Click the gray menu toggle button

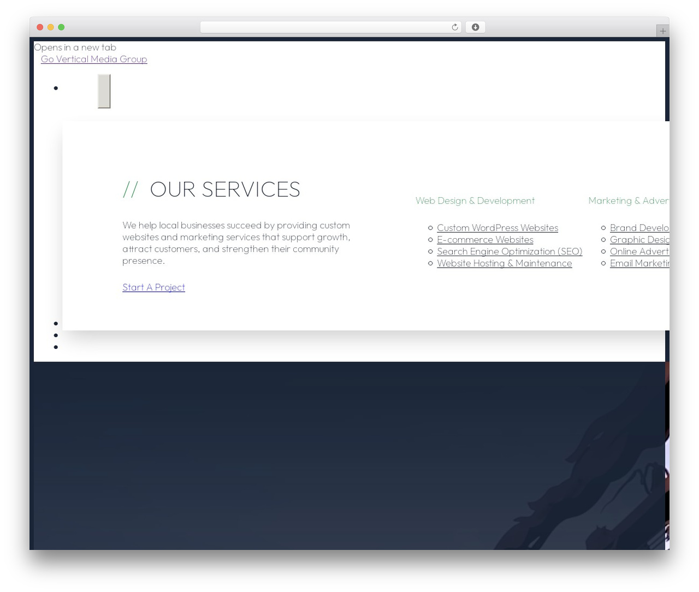104,91
